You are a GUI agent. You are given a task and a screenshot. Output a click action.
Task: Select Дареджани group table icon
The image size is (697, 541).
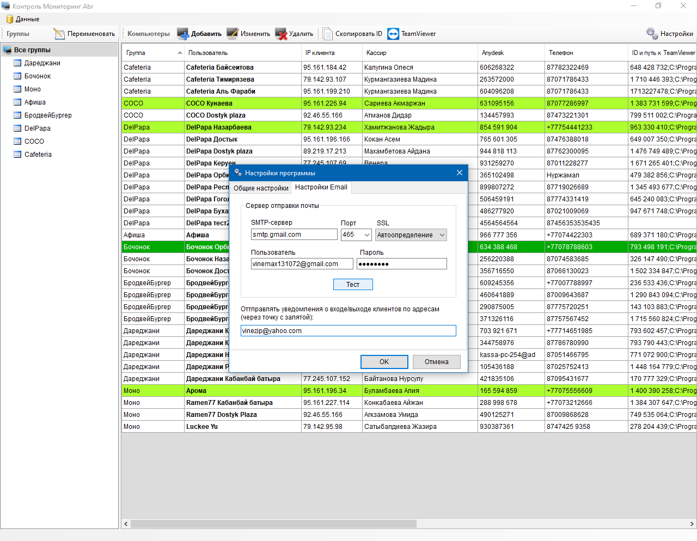click(x=17, y=63)
